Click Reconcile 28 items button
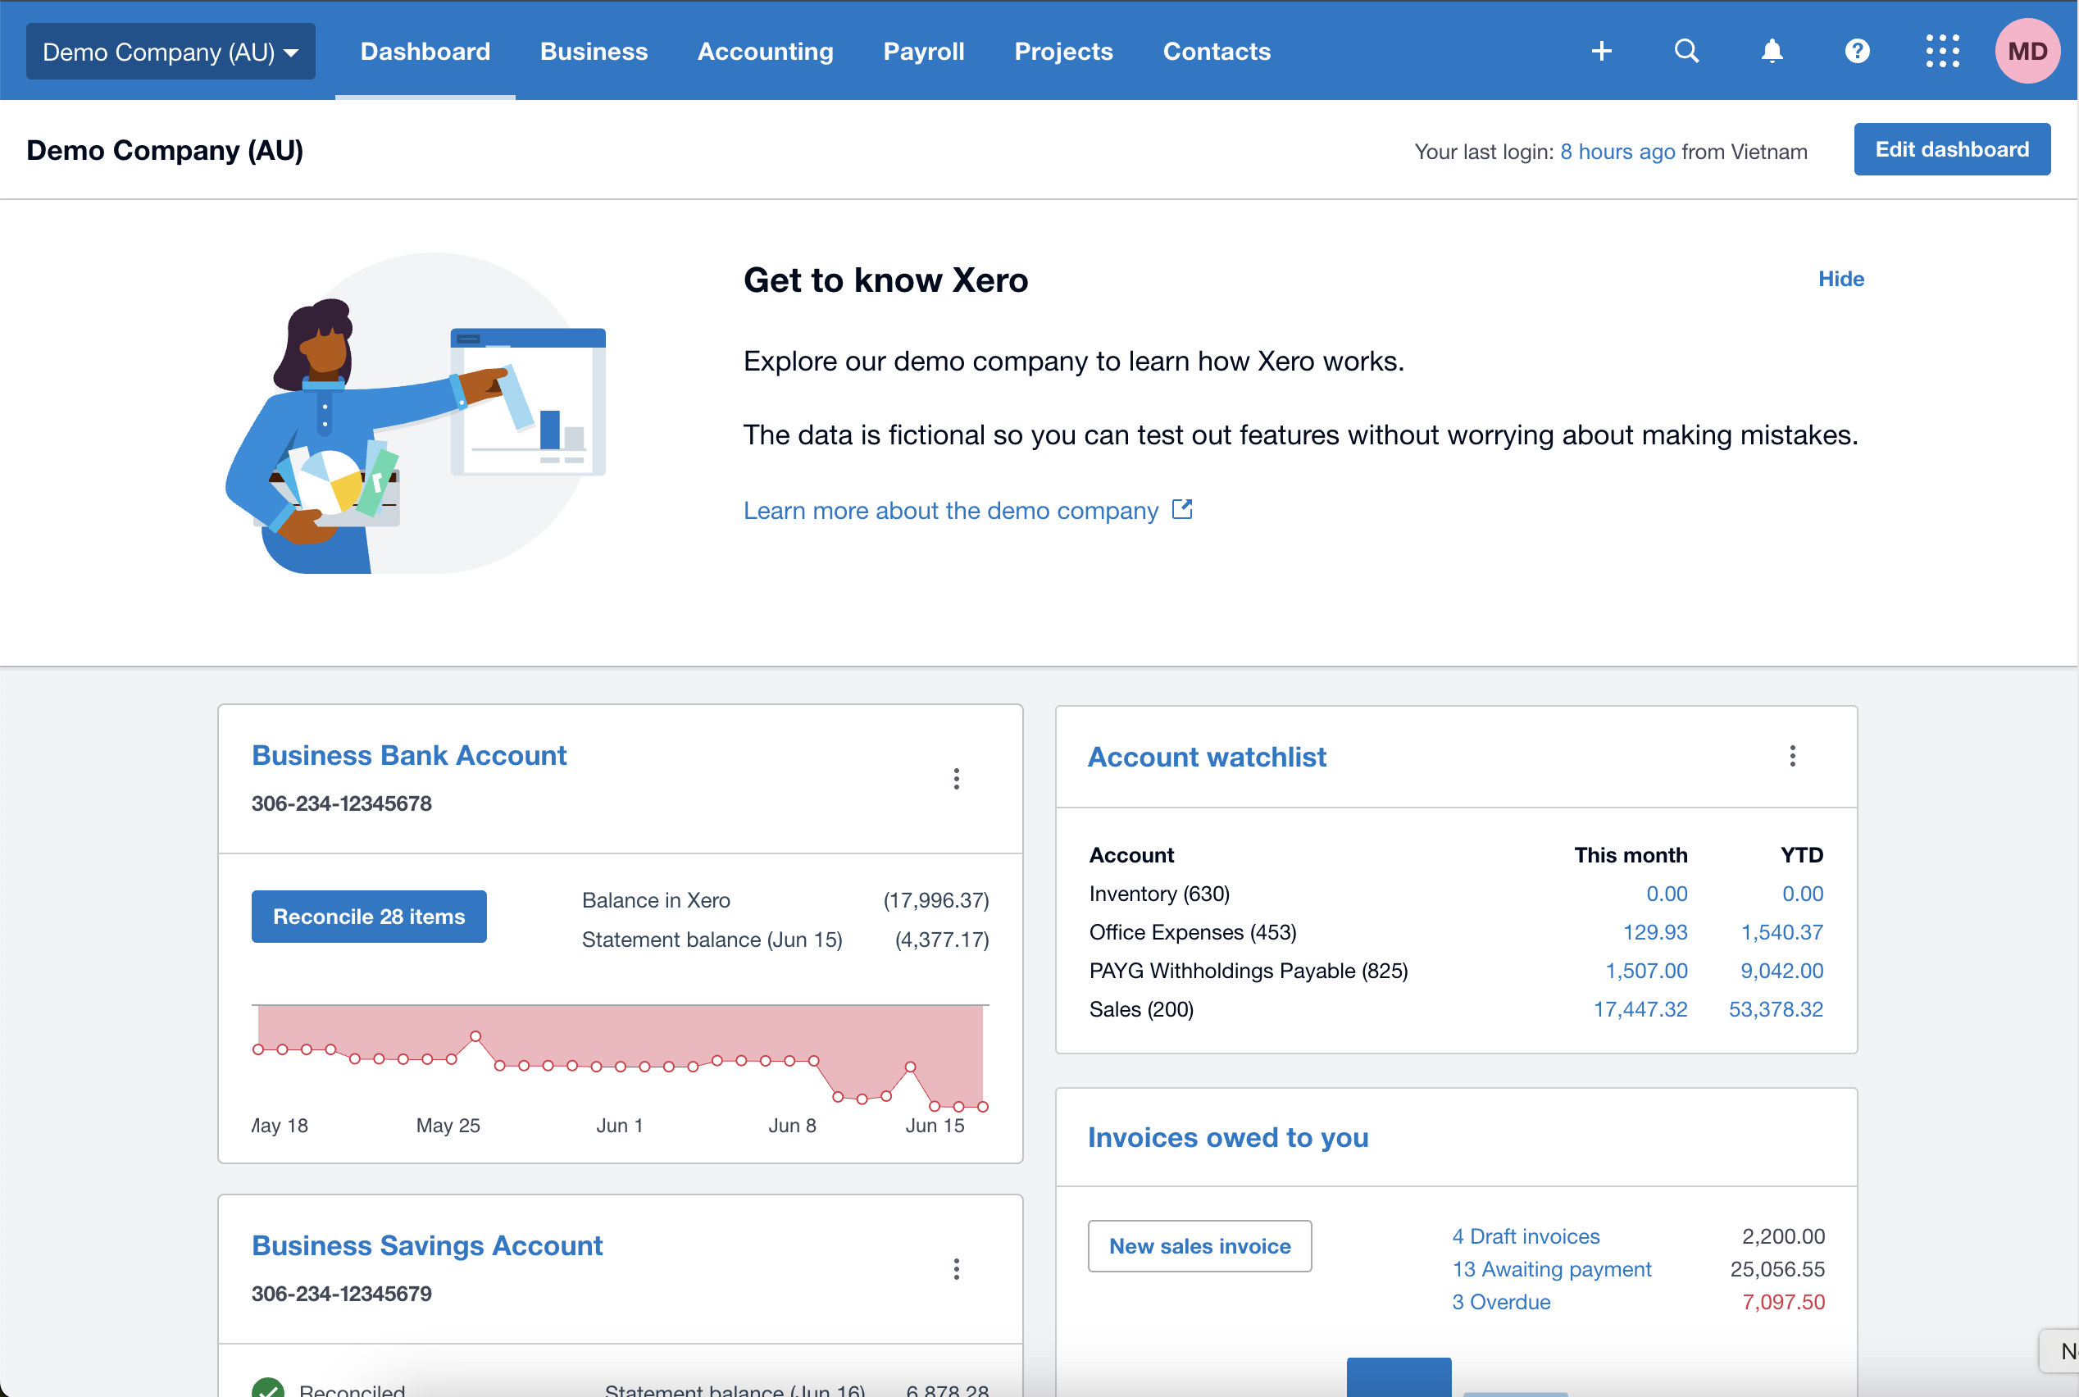 369,916
